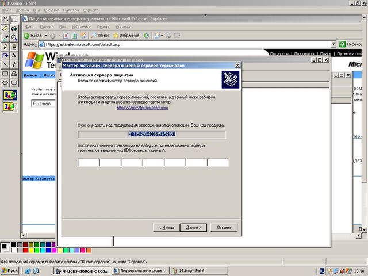Click the Print icon in IE toolbar
368x276 pixels.
[x=168, y=36]
